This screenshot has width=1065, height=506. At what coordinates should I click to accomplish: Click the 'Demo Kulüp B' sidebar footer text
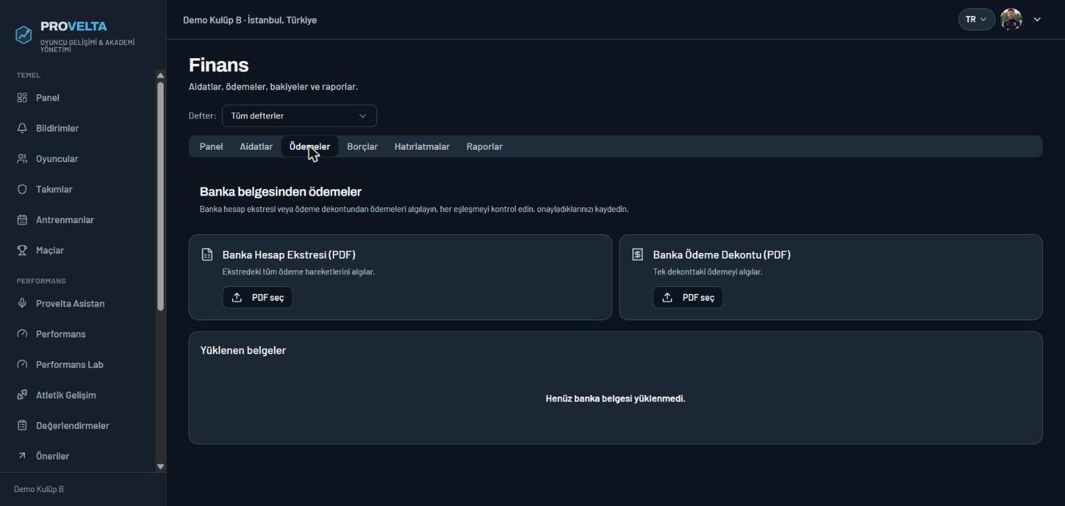tap(39, 489)
